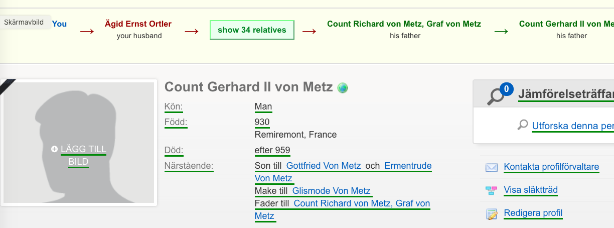Viewport: 614px width, 228px height.
Task: Expand the show 34 relatives button
Action: click(252, 30)
